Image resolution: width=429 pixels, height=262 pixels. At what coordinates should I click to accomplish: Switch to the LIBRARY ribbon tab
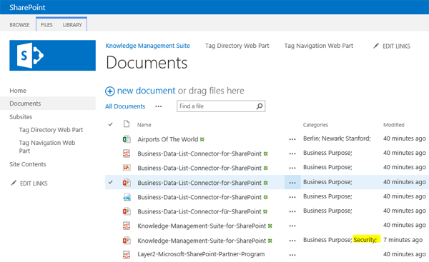(72, 25)
